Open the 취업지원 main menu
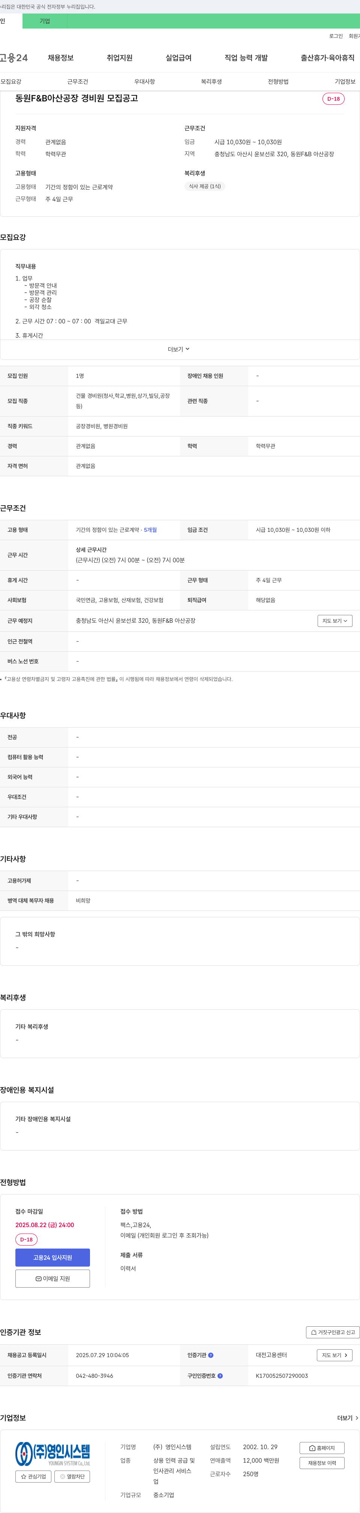 point(120,57)
